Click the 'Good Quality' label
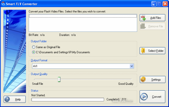 coord(126,84)
